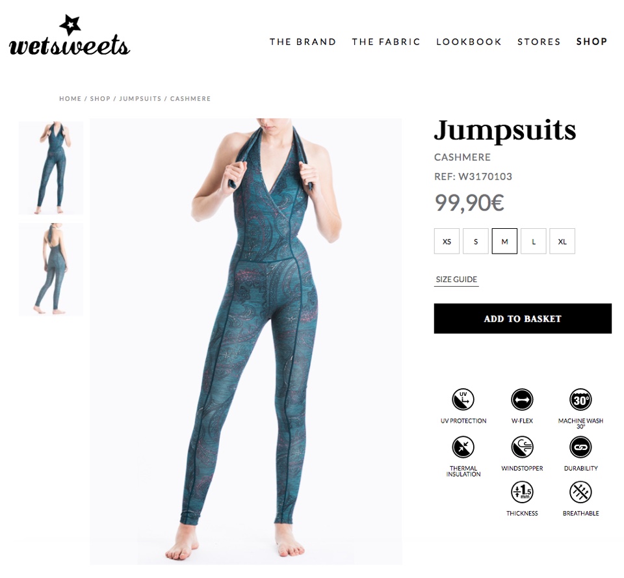Screen dimensions: 624x578
Task: Click the UV Protection feature icon
Action: [x=463, y=399]
